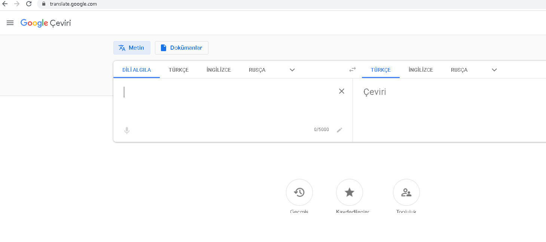546x242 pixels.
Task: Click the 0/5000 character counter
Action: click(321, 130)
